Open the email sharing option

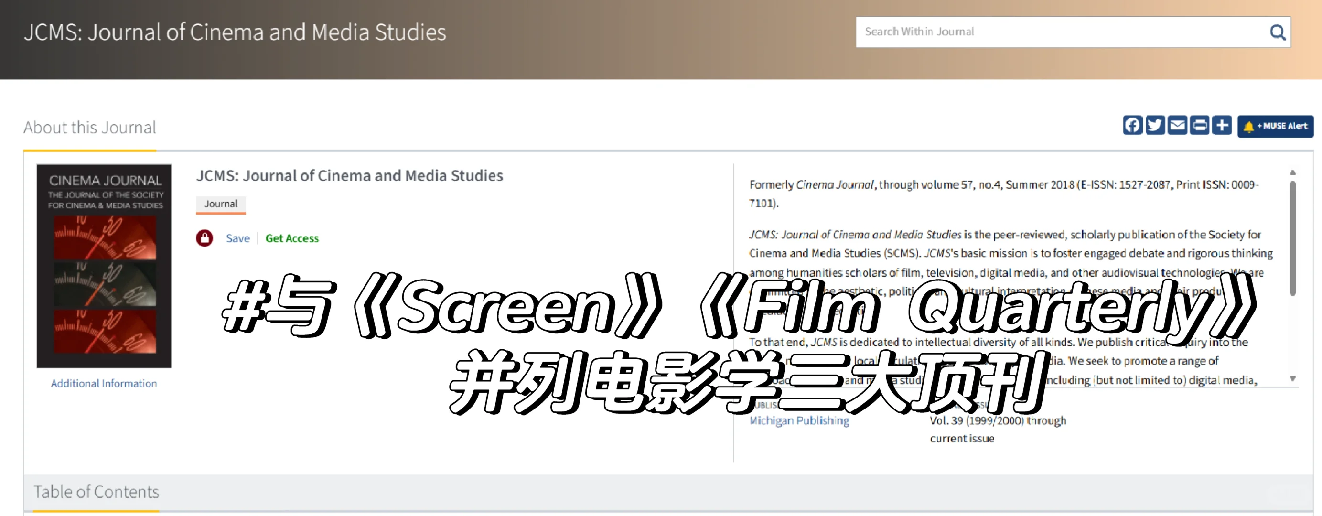click(x=1177, y=125)
